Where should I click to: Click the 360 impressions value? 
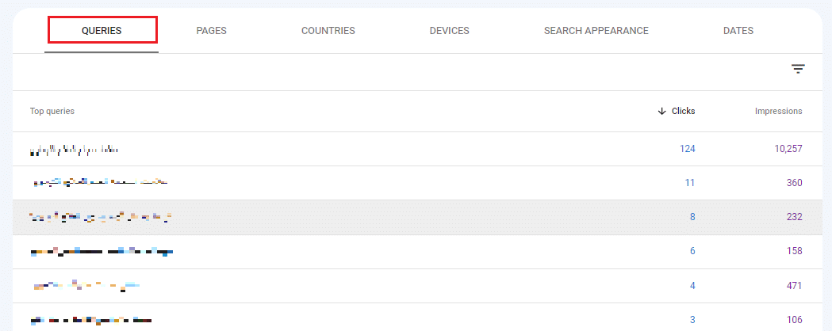click(794, 183)
